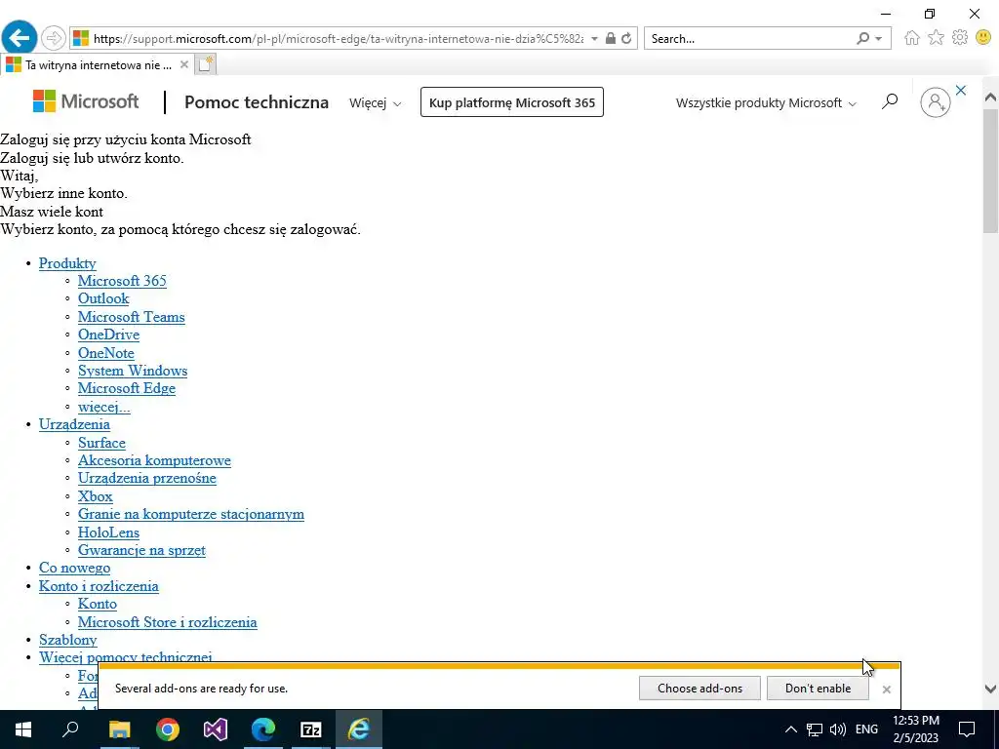Click the scrollbar down arrow
Viewport: 999px width, 749px height.
(990, 689)
